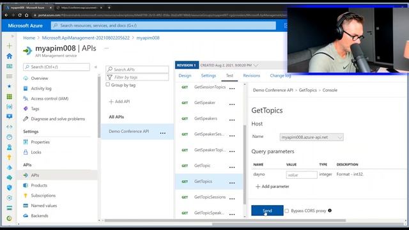
Task: Click the GetTopics breadcrumb in the console
Action: (x=307, y=90)
